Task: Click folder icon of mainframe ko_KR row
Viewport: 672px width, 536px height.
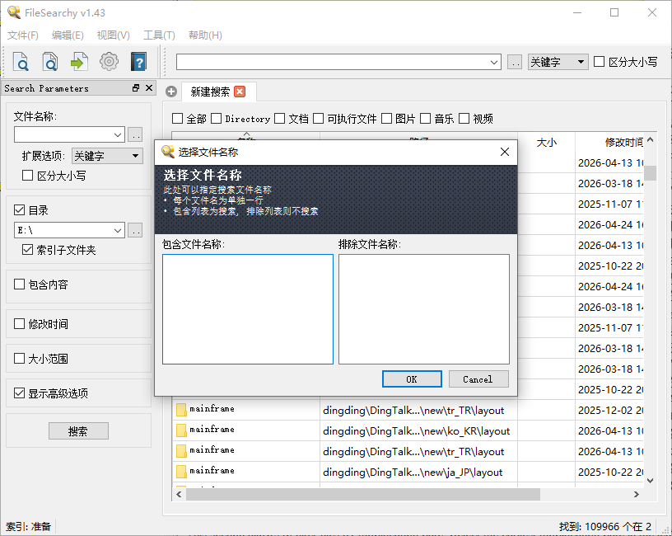Action: point(181,430)
